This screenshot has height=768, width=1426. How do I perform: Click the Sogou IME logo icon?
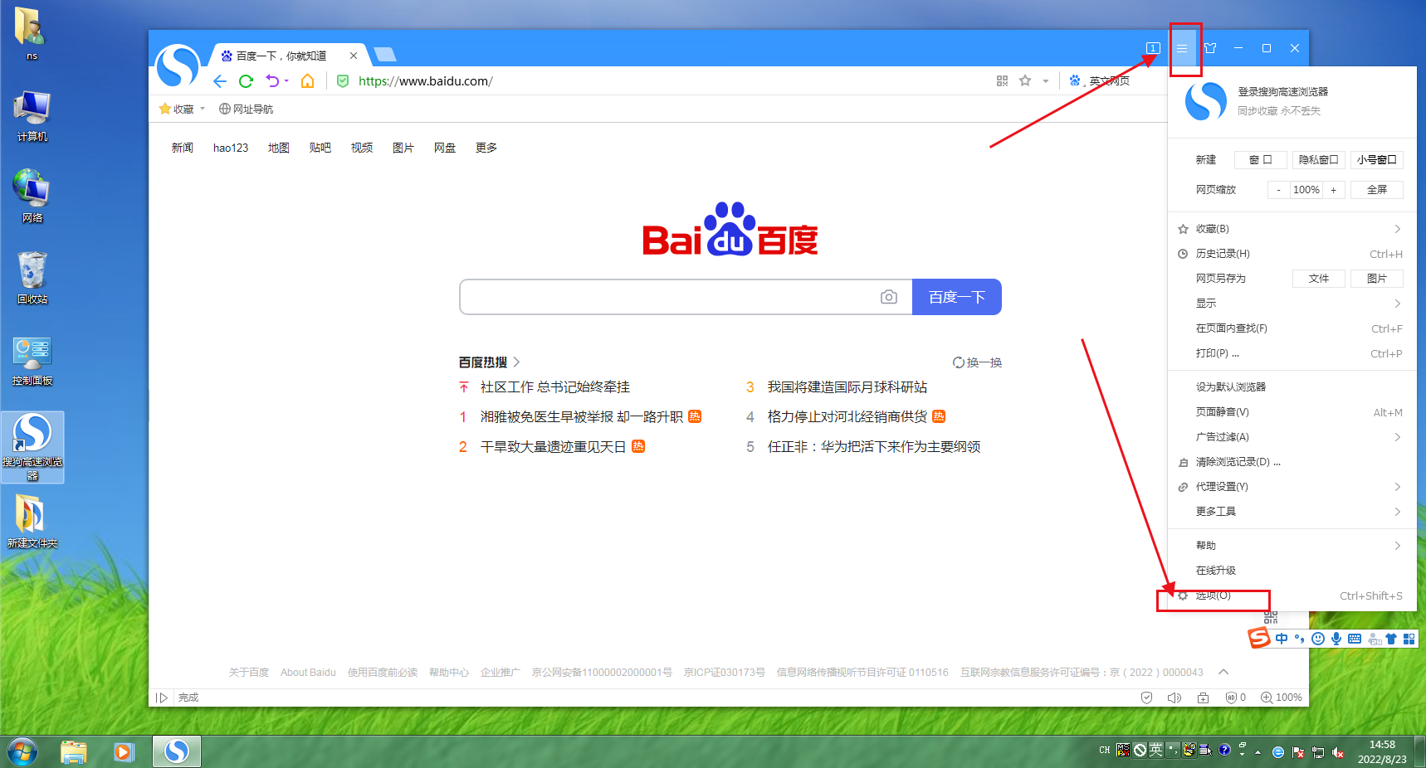(x=1259, y=638)
